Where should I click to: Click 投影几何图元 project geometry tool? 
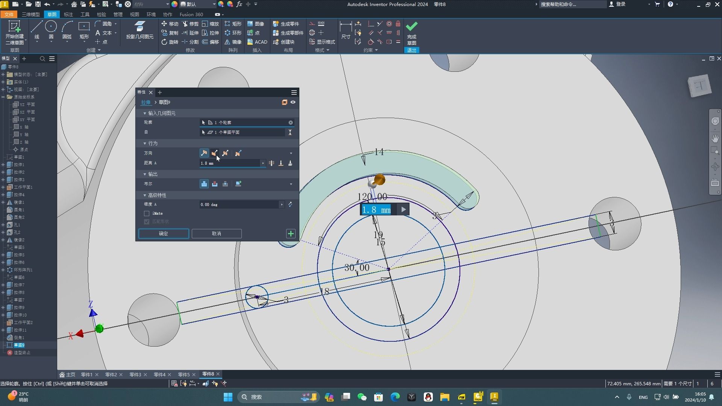point(140,30)
